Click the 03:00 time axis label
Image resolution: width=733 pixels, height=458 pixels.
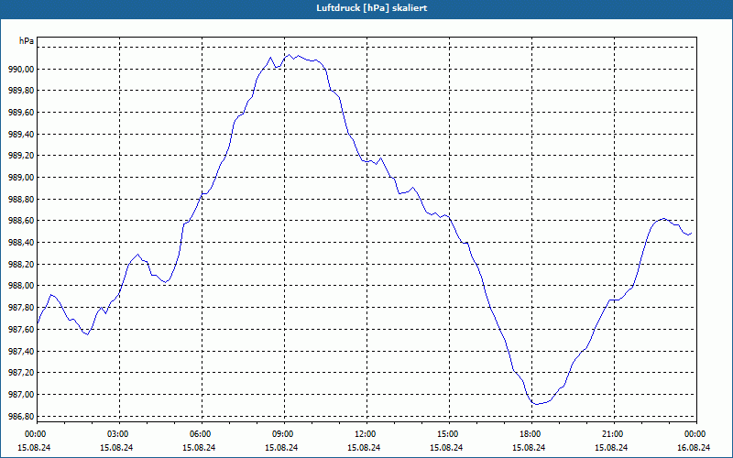coord(119,434)
